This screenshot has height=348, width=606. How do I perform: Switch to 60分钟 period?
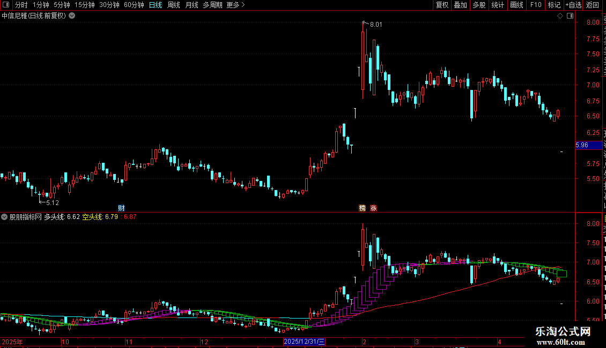pos(134,5)
